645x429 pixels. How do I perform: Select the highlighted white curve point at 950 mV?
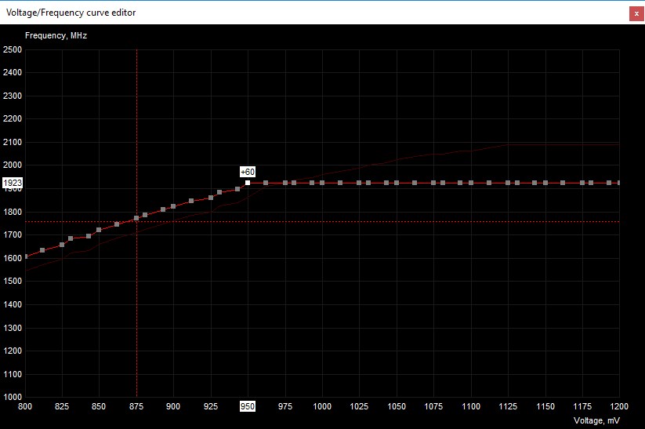click(x=248, y=183)
